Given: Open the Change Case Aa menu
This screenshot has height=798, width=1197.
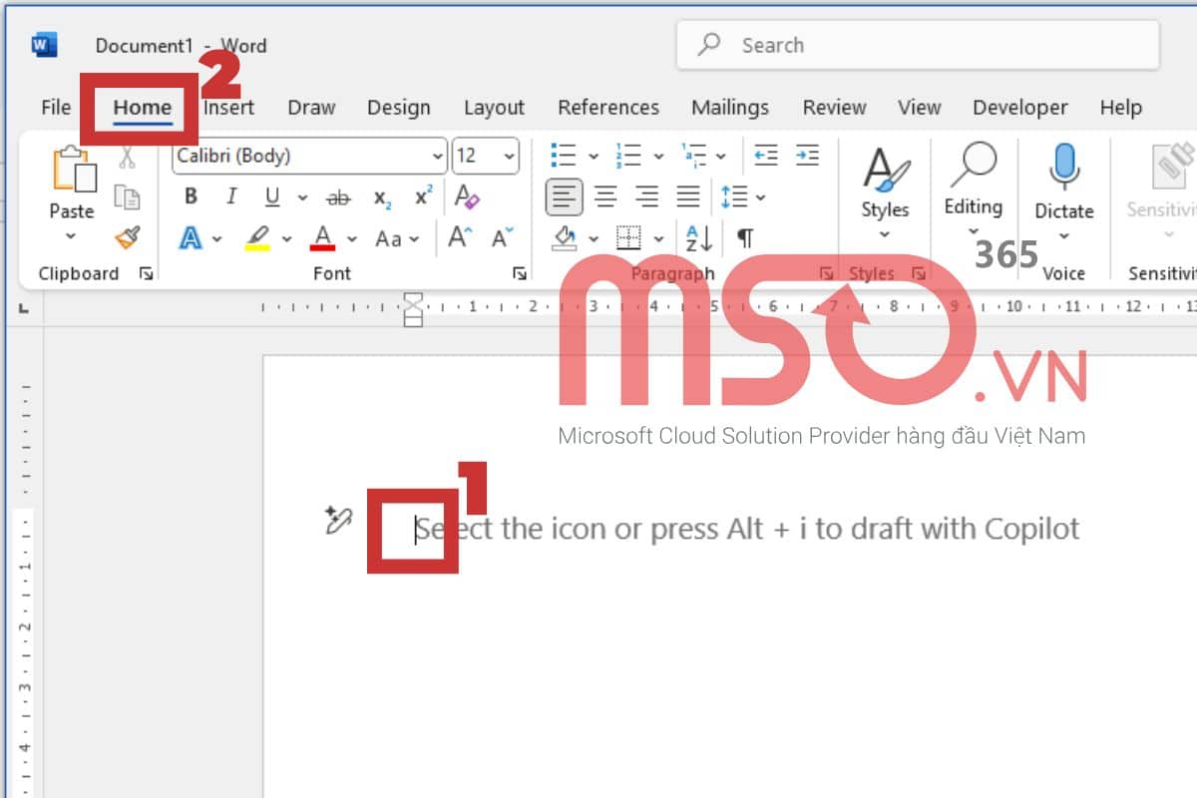Looking at the screenshot, I should [x=396, y=239].
